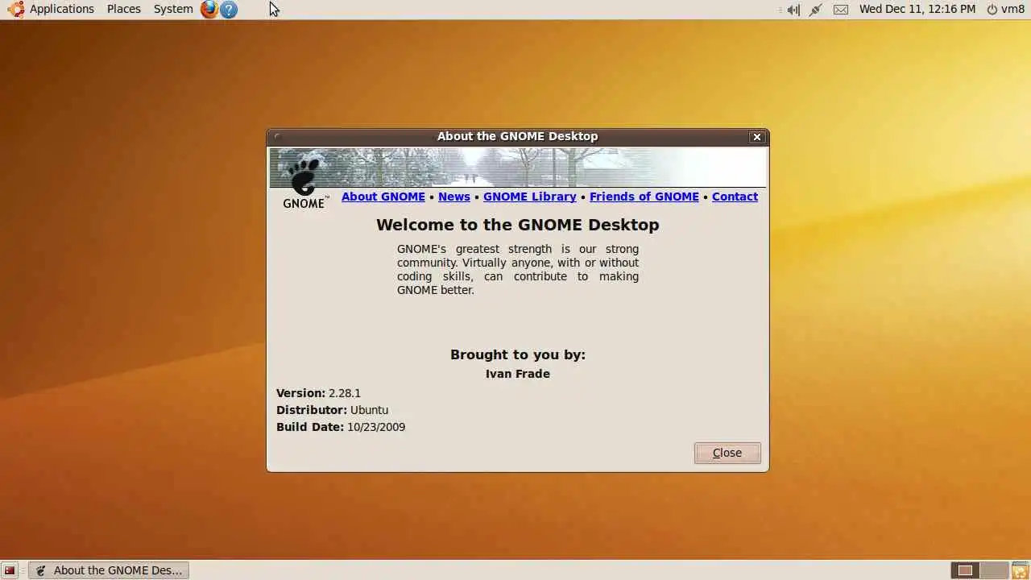Click the Version: 2.28.1 text

click(318, 393)
